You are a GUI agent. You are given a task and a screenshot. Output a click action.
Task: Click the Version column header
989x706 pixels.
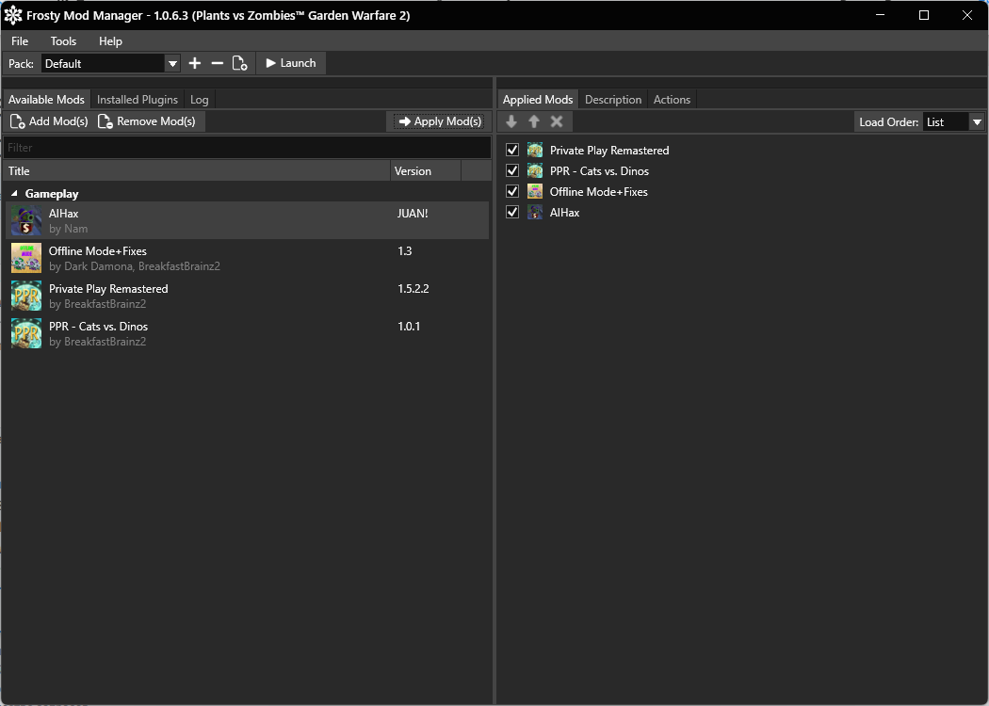(426, 170)
